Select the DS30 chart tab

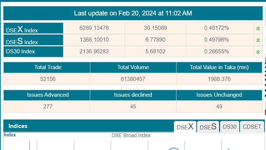click(x=230, y=127)
